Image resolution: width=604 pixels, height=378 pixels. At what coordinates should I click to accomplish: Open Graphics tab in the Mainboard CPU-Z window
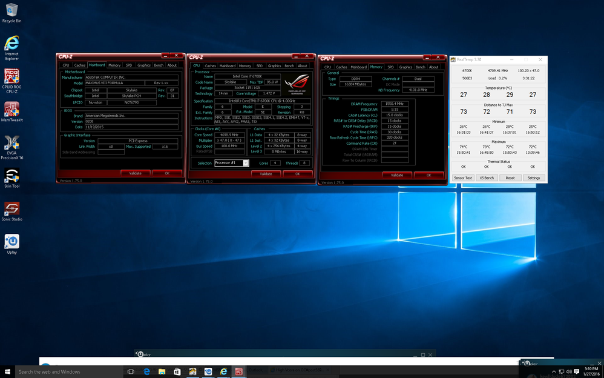(x=143, y=65)
